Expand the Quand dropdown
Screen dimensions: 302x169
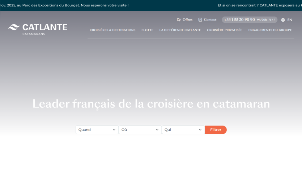click(x=97, y=130)
